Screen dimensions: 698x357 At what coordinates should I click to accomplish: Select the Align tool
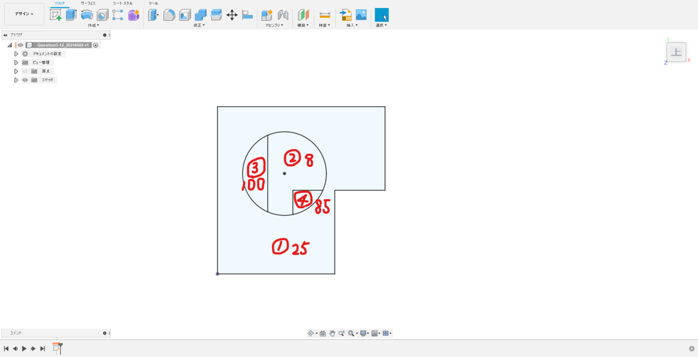pyautogui.click(x=248, y=15)
